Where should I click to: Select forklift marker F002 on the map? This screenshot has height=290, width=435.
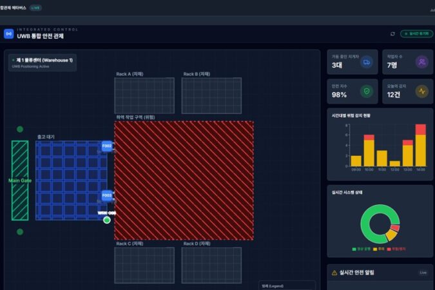click(x=107, y=146)
